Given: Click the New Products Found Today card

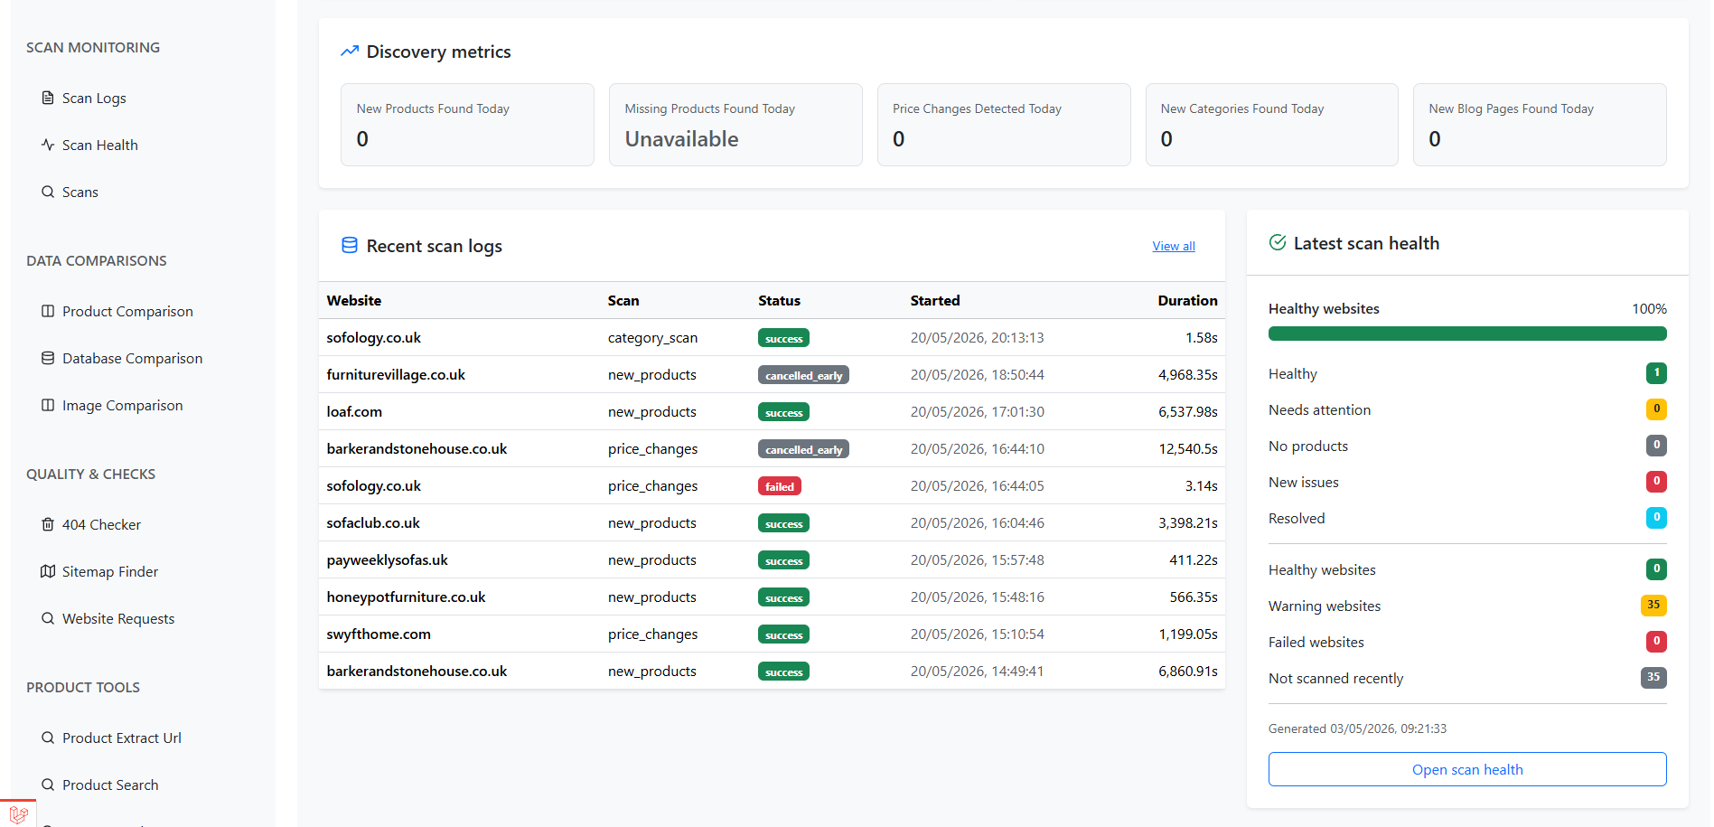Looking at the screenshot, I should (467, 125).
